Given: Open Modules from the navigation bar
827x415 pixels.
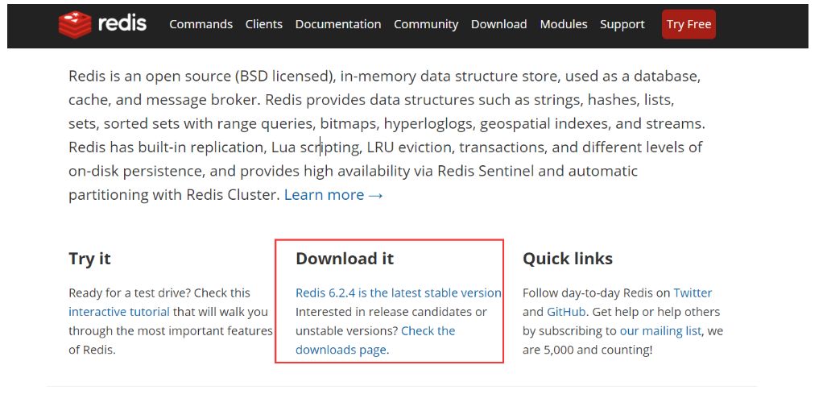Looking at the screenshot, I should 564,24.
